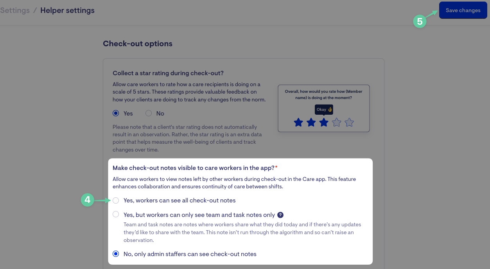Click the green step 5 badge
The image size is (490, 269).
click(x=420, y=22)
